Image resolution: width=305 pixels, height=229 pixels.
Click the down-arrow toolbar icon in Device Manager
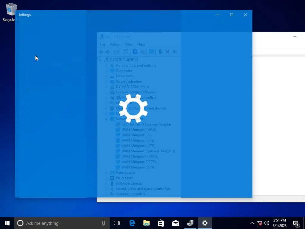point(174,52)
